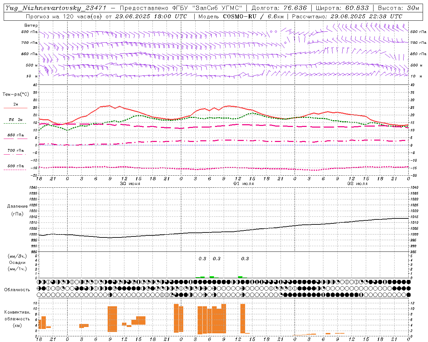
Task: Click the '700 гПа' legend entry in the temperature panel
Action: [15, 150]
